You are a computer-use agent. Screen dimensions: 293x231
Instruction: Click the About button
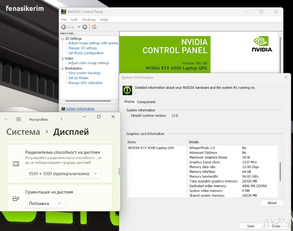point(272,203)
